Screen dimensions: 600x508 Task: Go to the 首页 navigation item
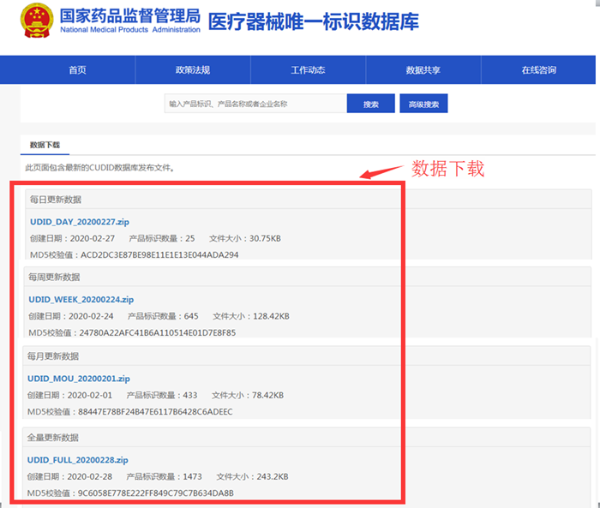click(x=78, y=70)
